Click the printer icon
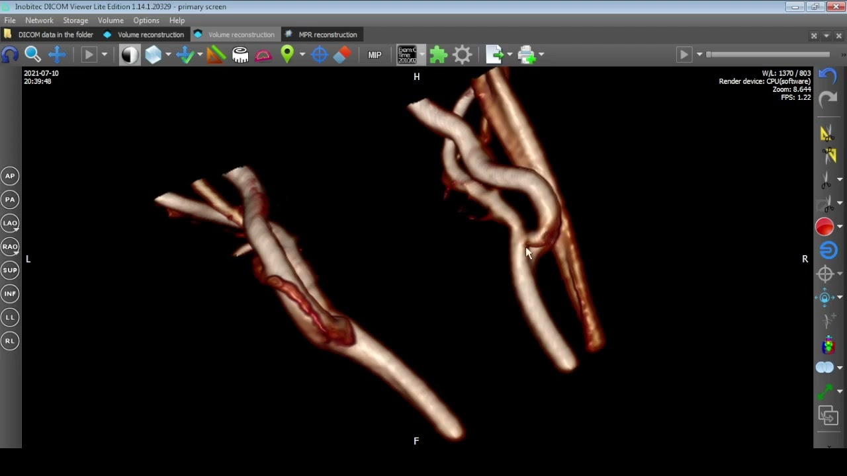The width and height of the screenshot is (847, 476). click(527, 55)
